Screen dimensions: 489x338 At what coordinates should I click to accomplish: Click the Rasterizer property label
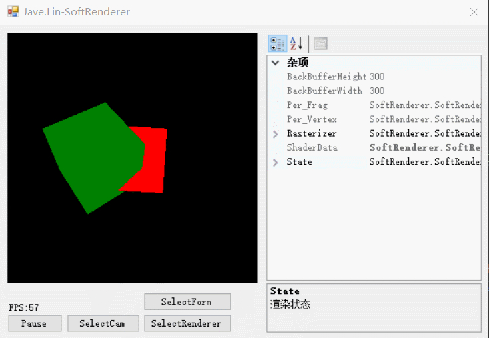312,133
